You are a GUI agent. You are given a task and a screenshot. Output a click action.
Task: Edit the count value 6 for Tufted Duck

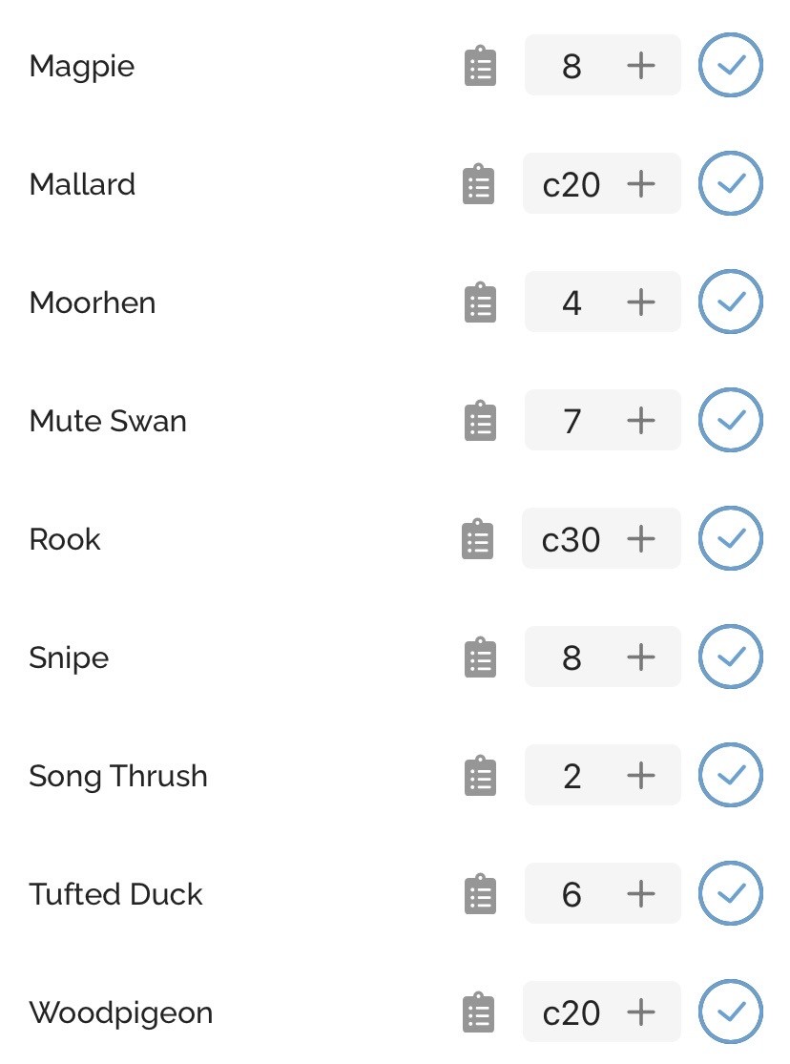pos(572,894)
